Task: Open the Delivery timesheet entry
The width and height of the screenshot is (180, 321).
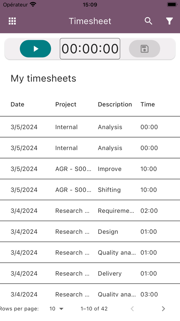Action: (x=90, y=273)
